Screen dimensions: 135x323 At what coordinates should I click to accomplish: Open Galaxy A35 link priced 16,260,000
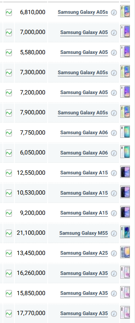(x=84, y=273)
